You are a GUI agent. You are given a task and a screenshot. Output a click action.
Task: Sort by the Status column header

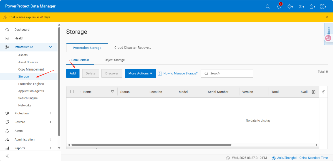[x=125, y=92]
